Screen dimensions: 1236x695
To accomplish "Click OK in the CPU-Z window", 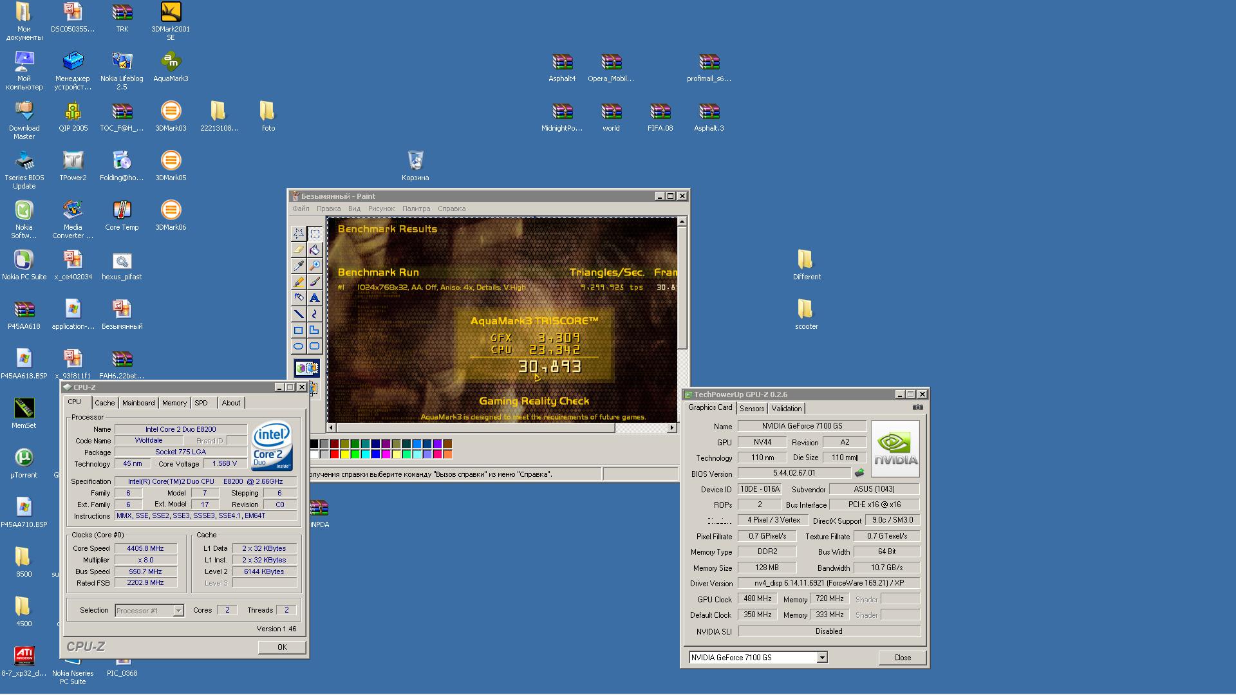I will click(282, 647).
